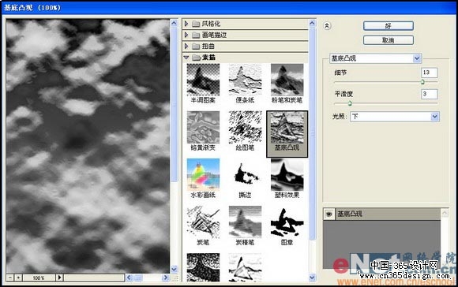Click the preview zoom-in plus button
Viewport: 458px width, 287px height.
click(18, 278)
